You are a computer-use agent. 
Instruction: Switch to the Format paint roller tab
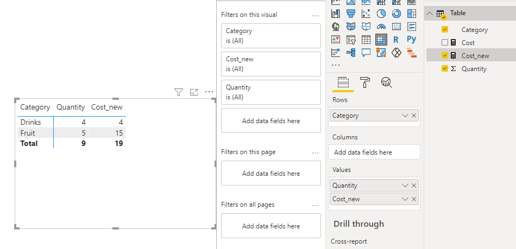click(366, 82)
